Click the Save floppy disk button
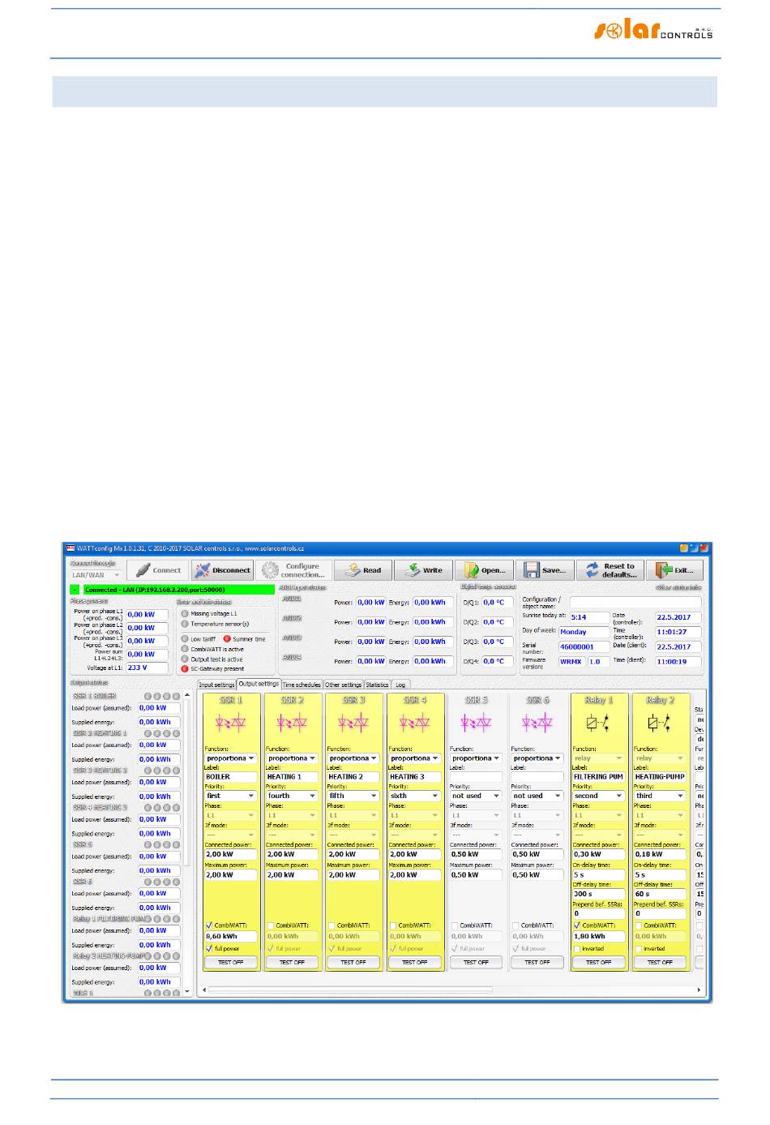 tap(545, 570)
